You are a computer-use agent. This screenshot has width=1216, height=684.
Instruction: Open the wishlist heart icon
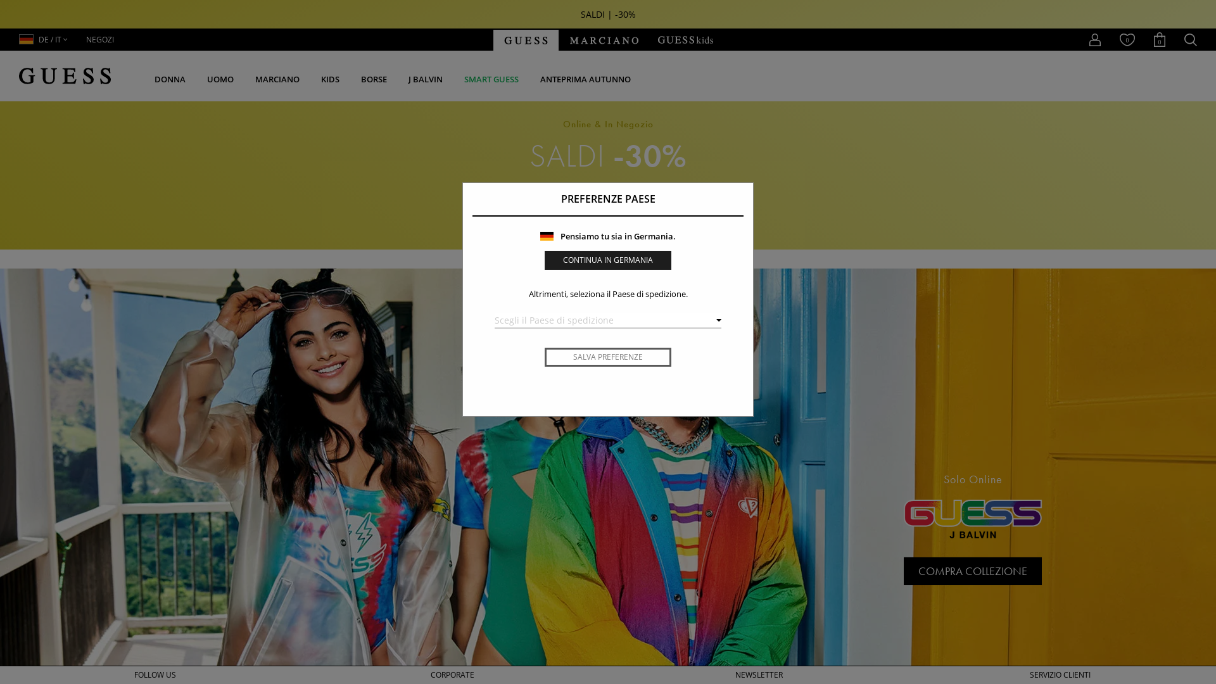point(1127,39)
